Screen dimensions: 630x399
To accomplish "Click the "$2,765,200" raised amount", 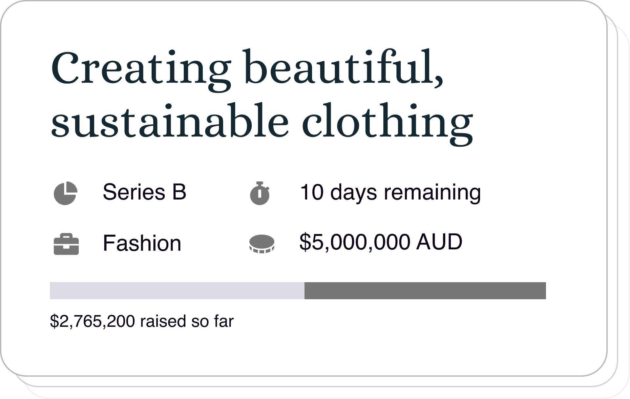I will point(92,321).
